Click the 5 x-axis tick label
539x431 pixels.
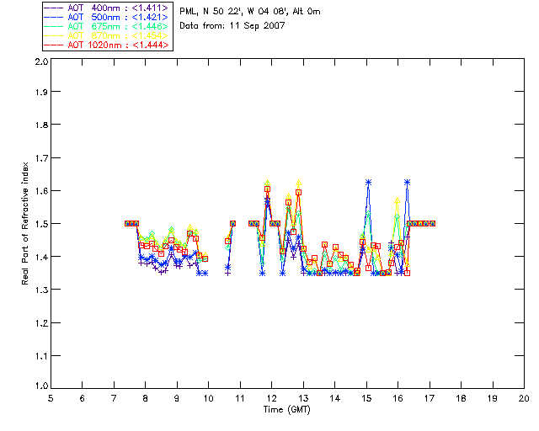click(x=51, y=398)
